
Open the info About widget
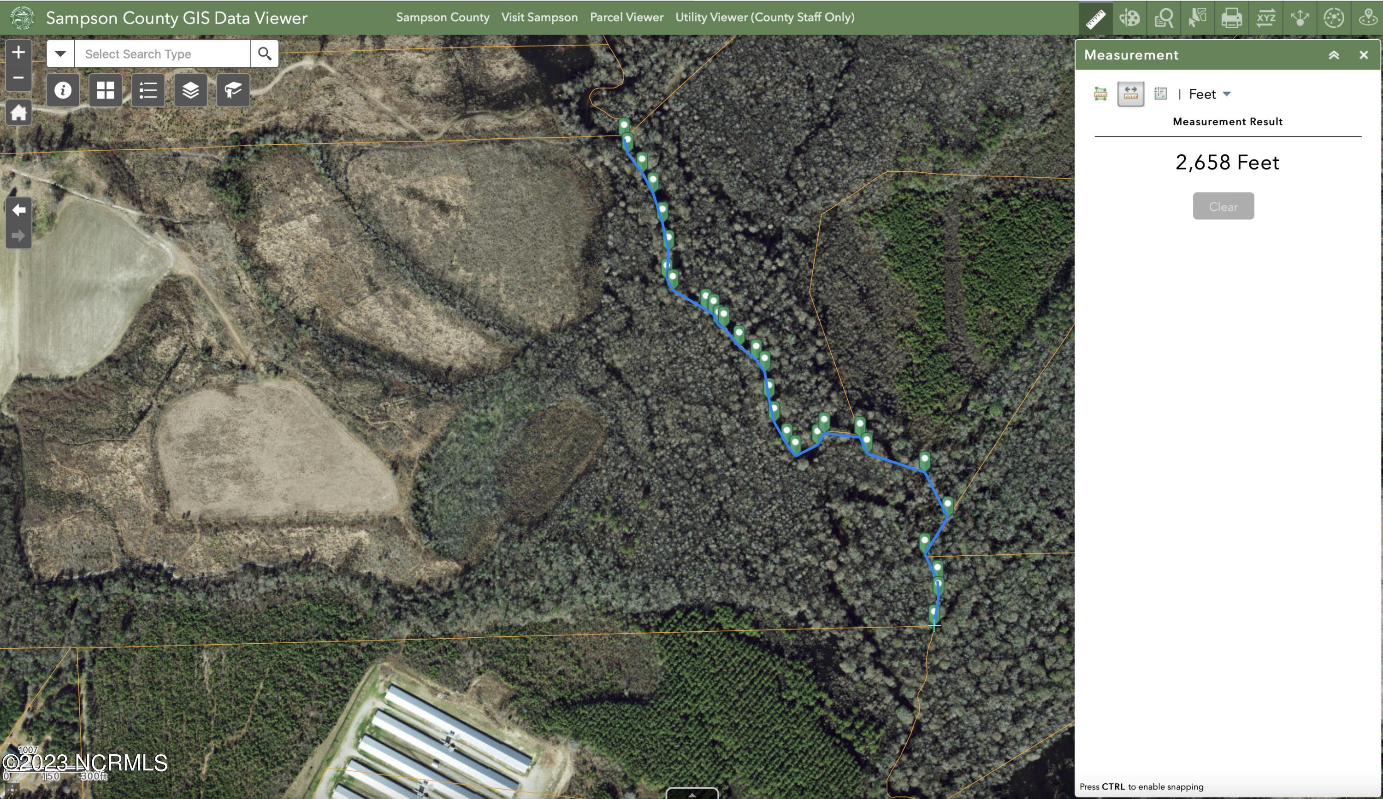tap(63, 90)
